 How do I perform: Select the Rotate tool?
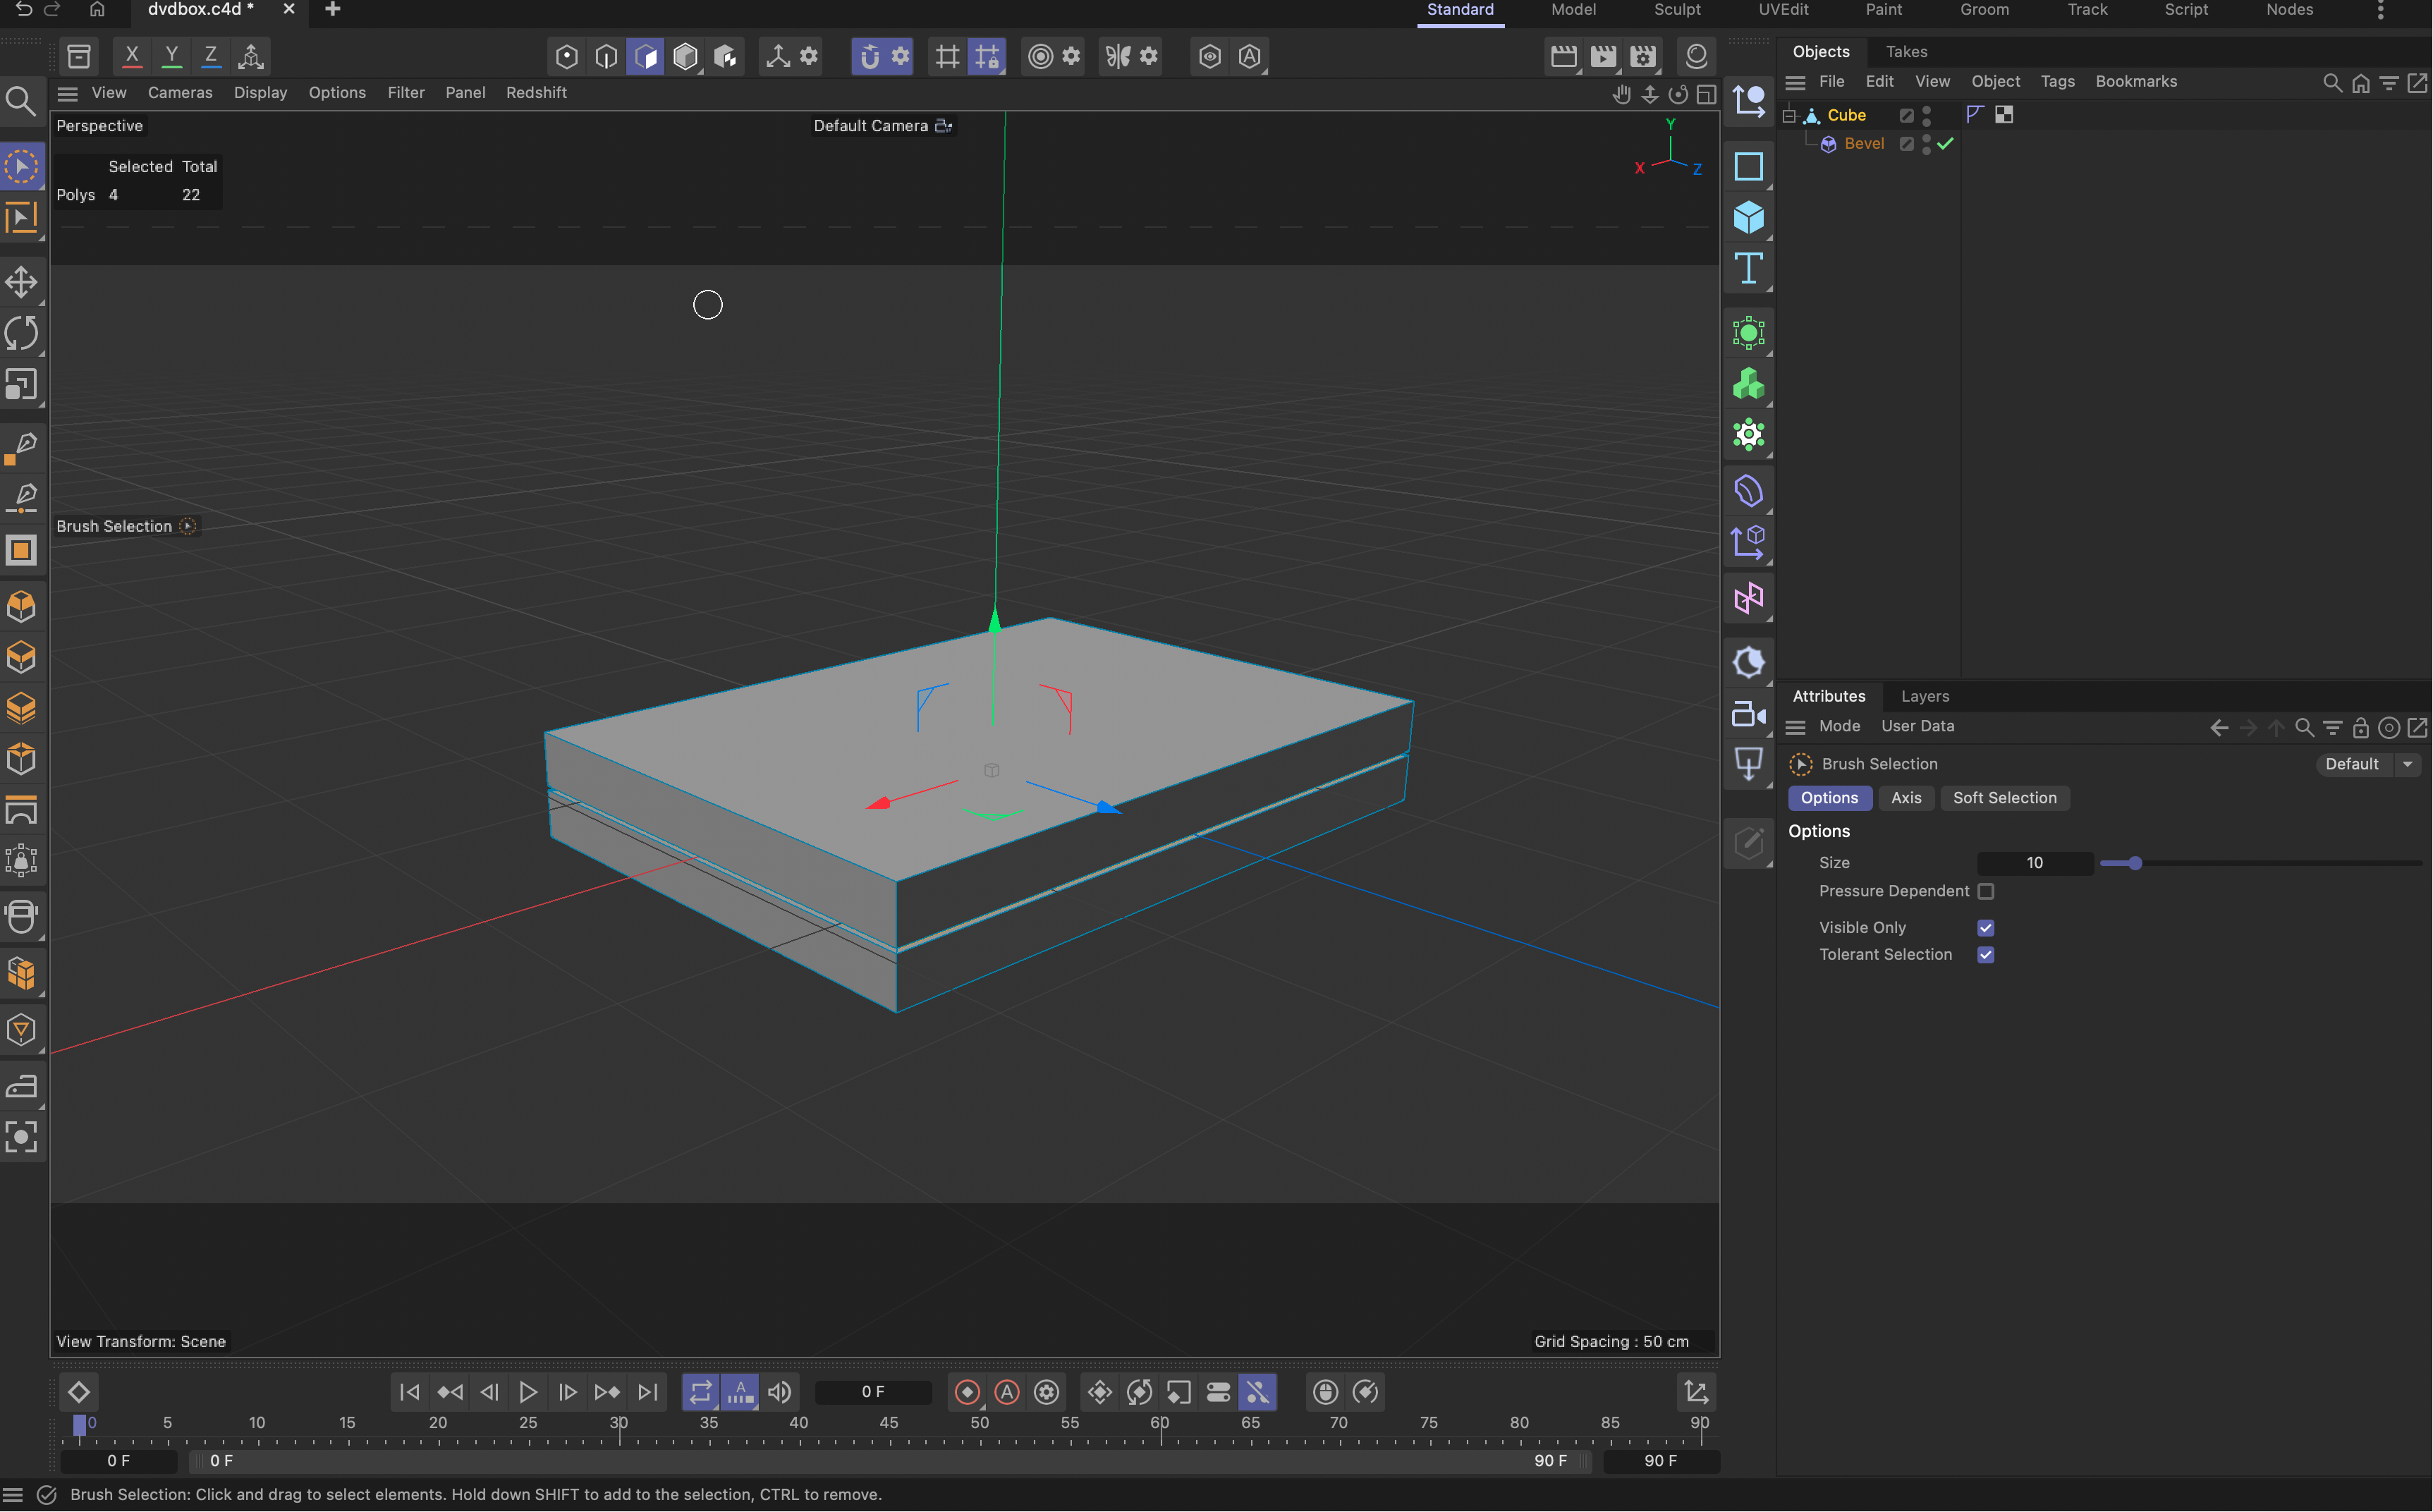click(x=21, y=333)
